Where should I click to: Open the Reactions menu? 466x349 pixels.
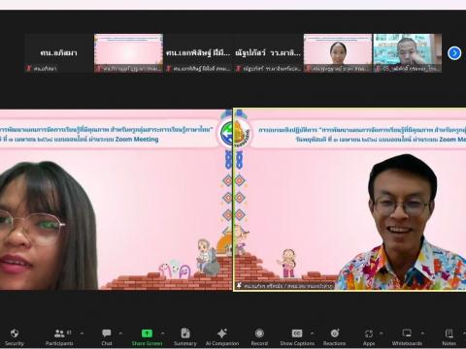tap(334, 337)
